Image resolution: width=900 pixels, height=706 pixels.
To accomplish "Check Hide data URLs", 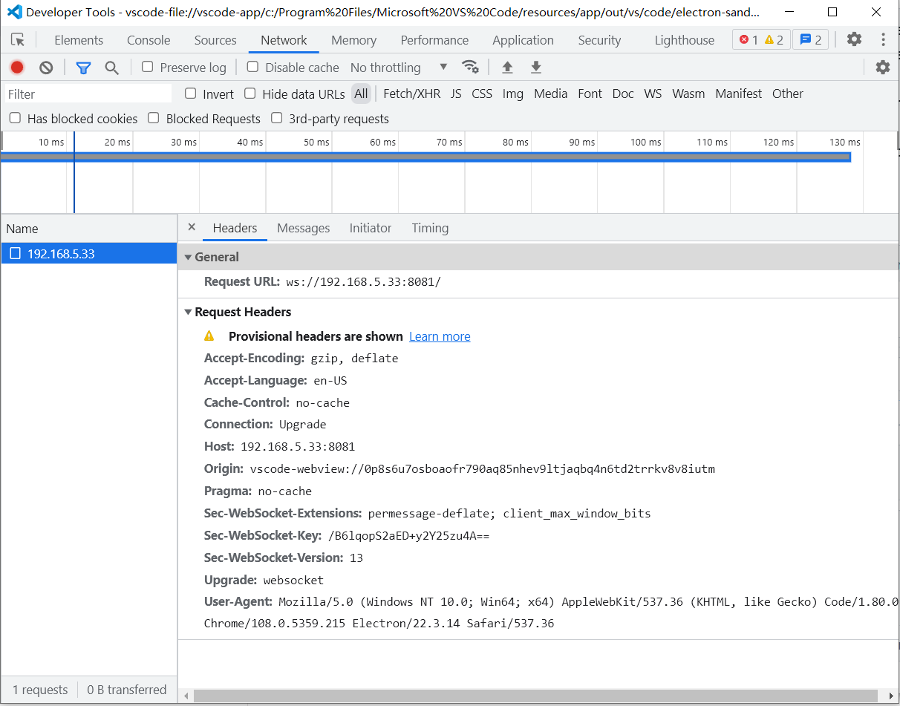I will coord(250,94).
